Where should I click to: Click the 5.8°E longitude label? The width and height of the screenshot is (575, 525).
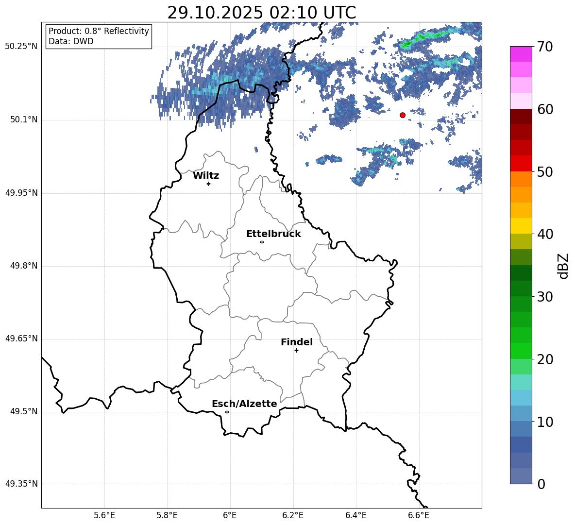coord(167,515)
